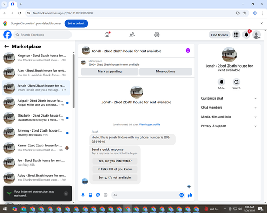Open a new browser tab
This screenshot has width=267, height=213.
(21, 4)
